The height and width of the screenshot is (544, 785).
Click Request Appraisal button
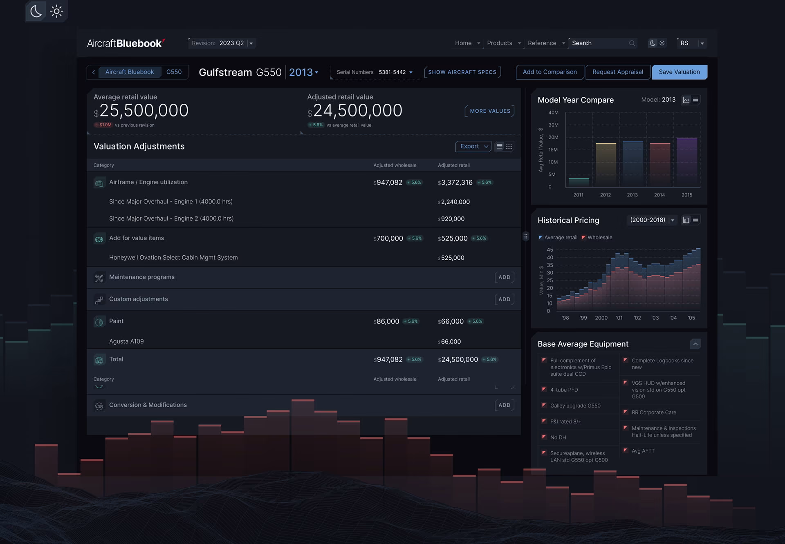[617, 72]
